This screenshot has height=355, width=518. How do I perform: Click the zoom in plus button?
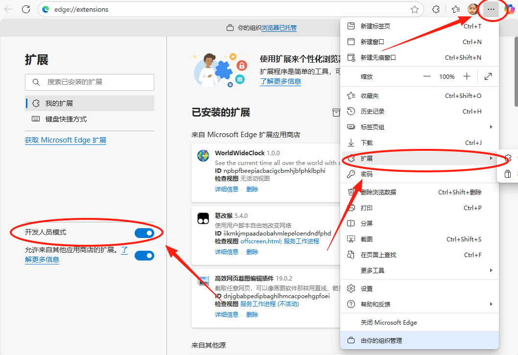467,76
